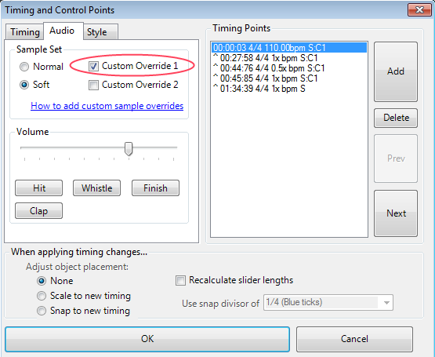435x357 pixels.
Task: Play the Whistle sample
Action: pyautogui.click(x=97, y=188)
